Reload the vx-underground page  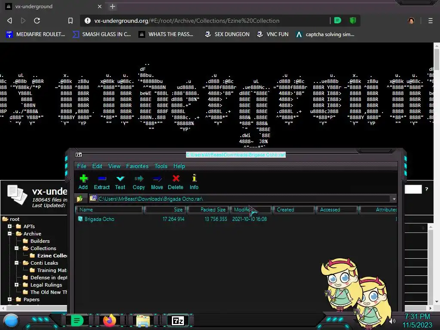[x=37, y=21]
